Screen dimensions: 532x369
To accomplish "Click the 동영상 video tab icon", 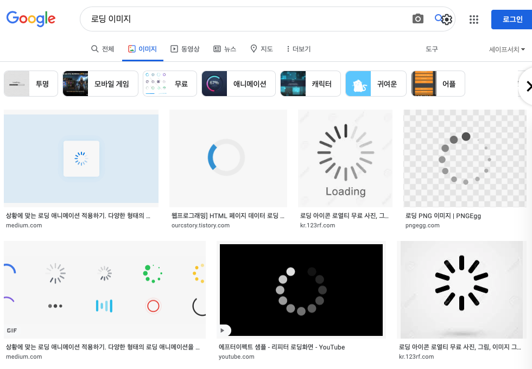I will 175,48.
